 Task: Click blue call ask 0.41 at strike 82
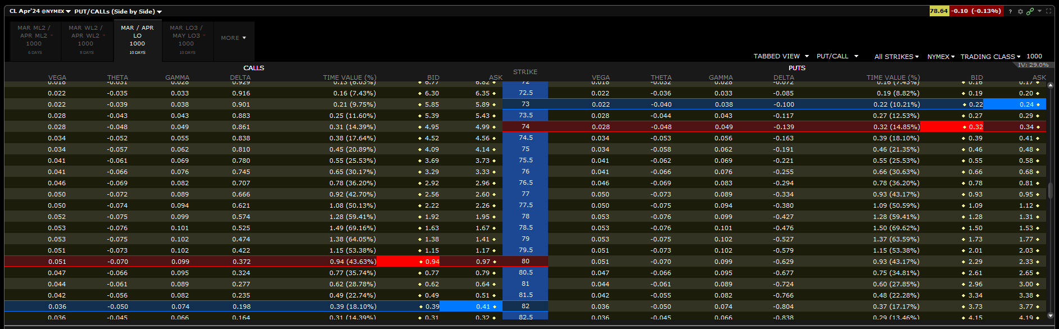click(x=471, y=307)
